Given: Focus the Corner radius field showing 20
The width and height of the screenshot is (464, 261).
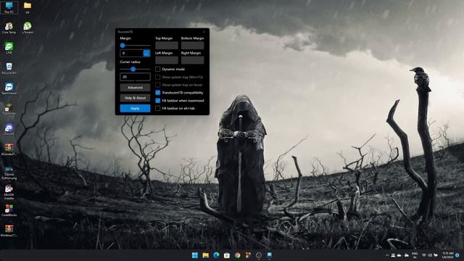Looking at the screenshot, I should [x=135, y=77].
